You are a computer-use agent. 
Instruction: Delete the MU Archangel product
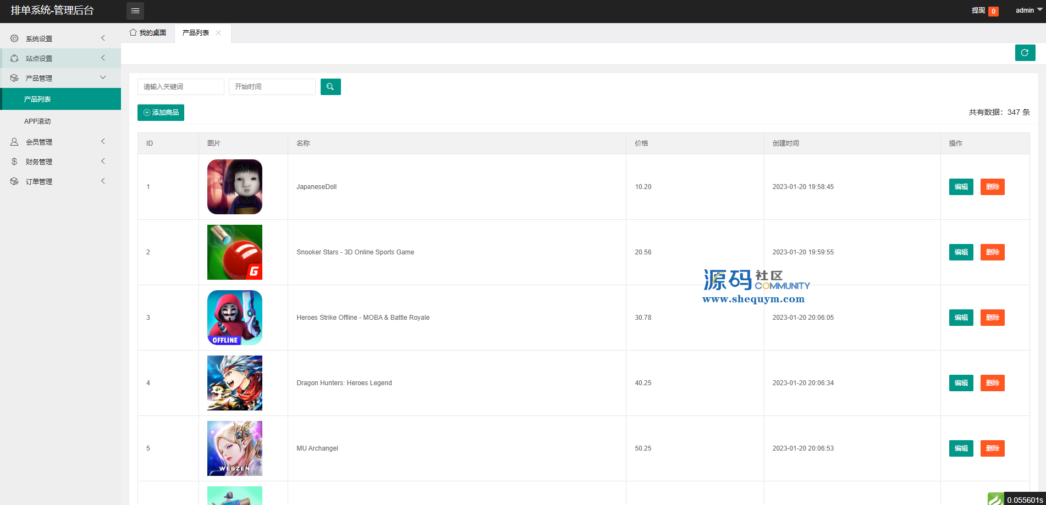point(992,448)
